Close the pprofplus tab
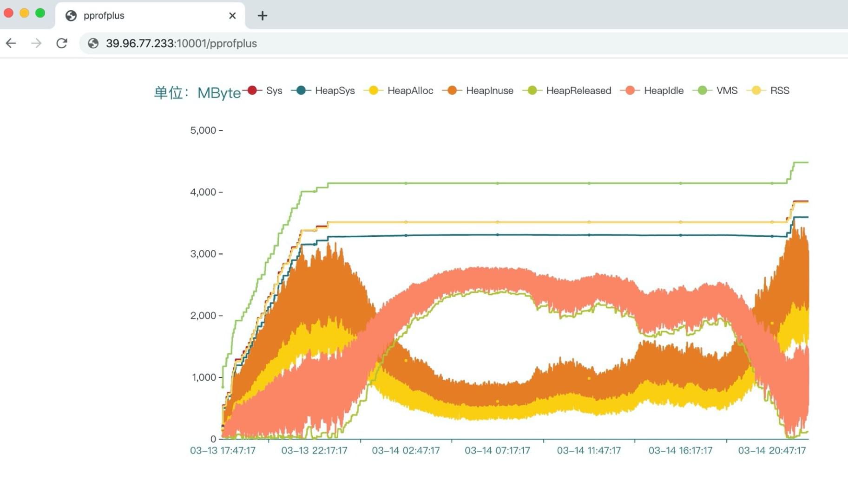The width and height of the screenshot is (848, 486). tap(232, 16)
